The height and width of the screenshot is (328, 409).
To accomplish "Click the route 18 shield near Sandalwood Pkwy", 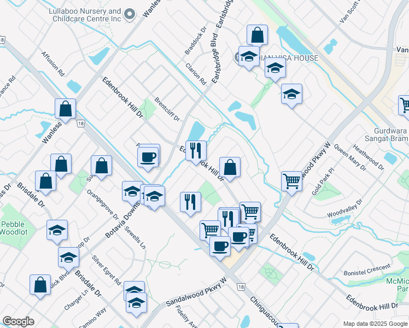I will pyautogui.click(x=241, y=286).
